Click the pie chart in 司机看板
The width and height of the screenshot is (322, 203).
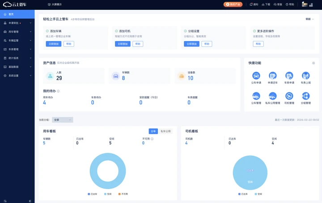point(250,173)
